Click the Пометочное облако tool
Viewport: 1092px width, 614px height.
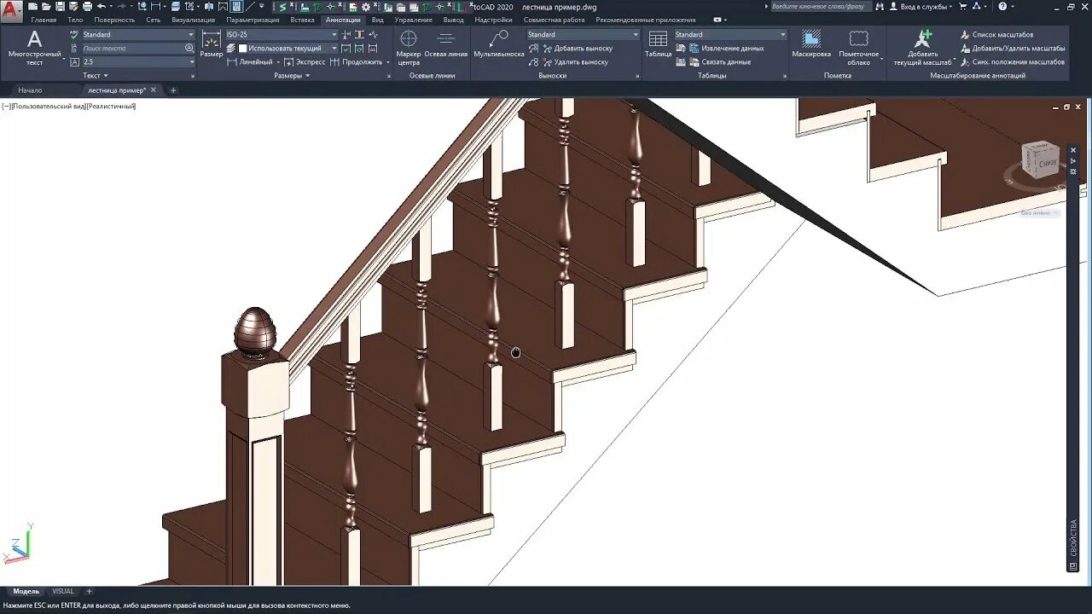coord(858,48)
